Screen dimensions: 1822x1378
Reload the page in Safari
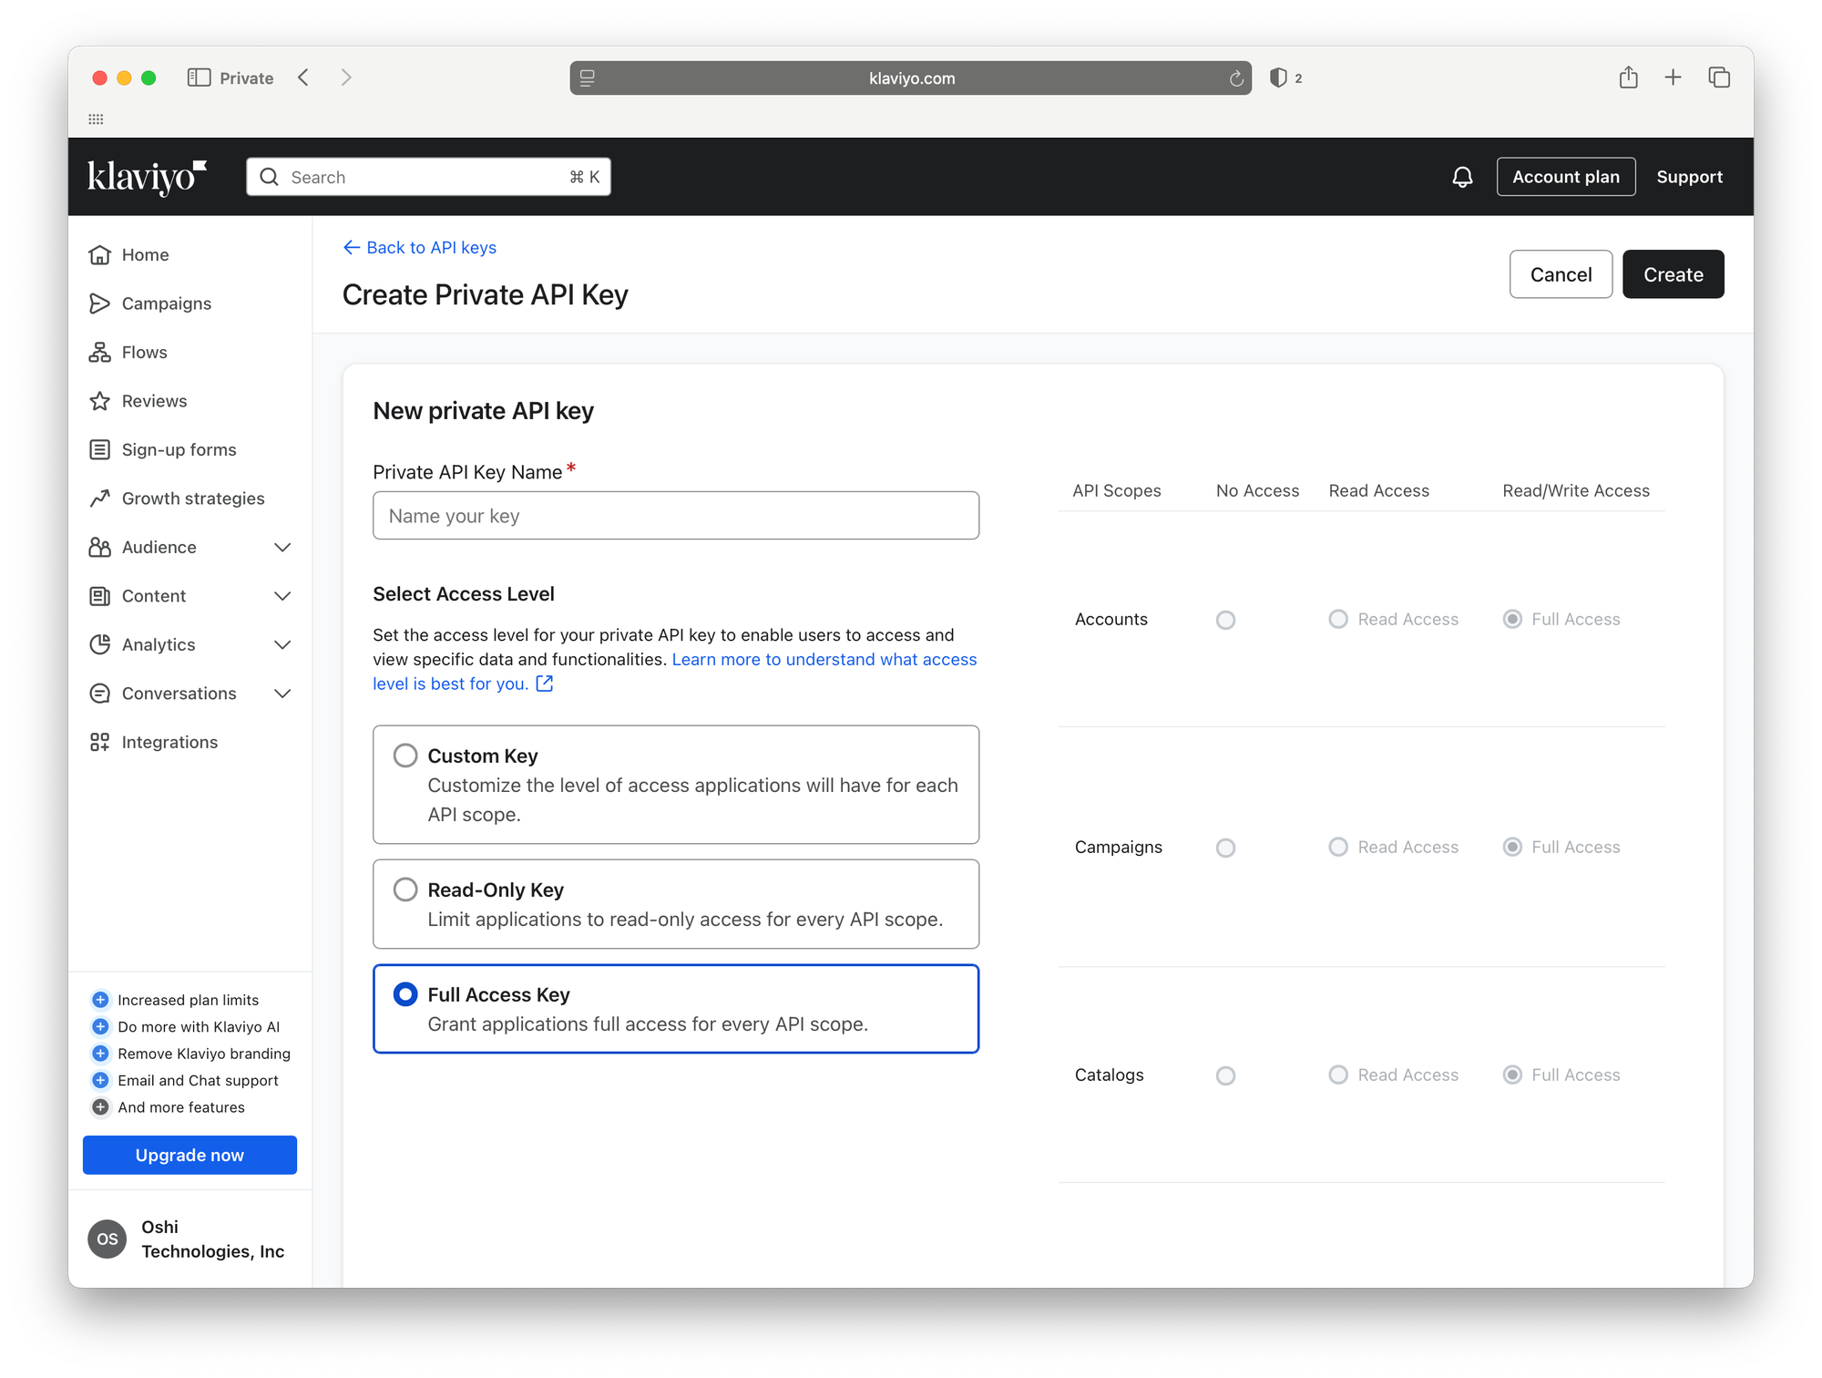coord(1236,78)
